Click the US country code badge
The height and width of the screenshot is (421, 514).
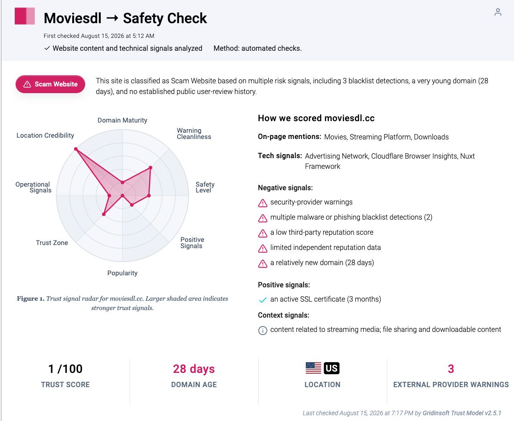[331, 368]
